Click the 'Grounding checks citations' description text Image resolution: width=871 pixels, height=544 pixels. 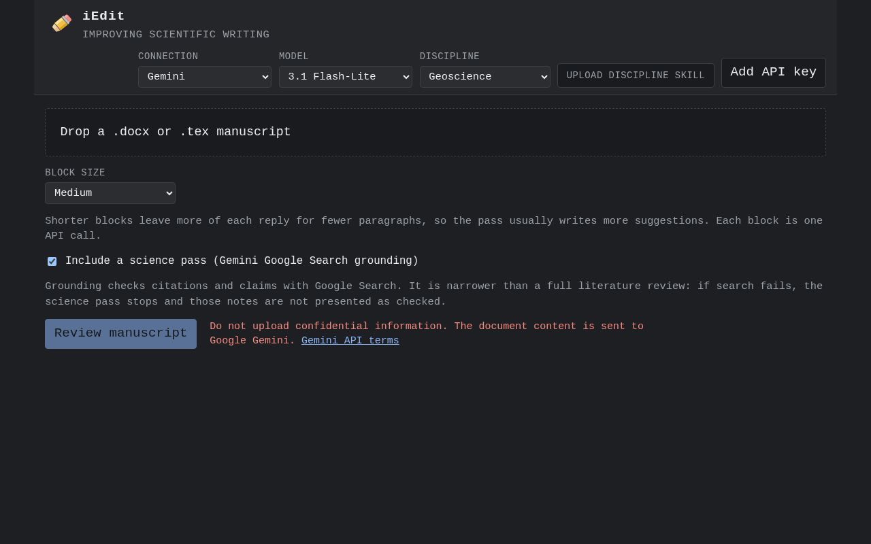(434, 294)
